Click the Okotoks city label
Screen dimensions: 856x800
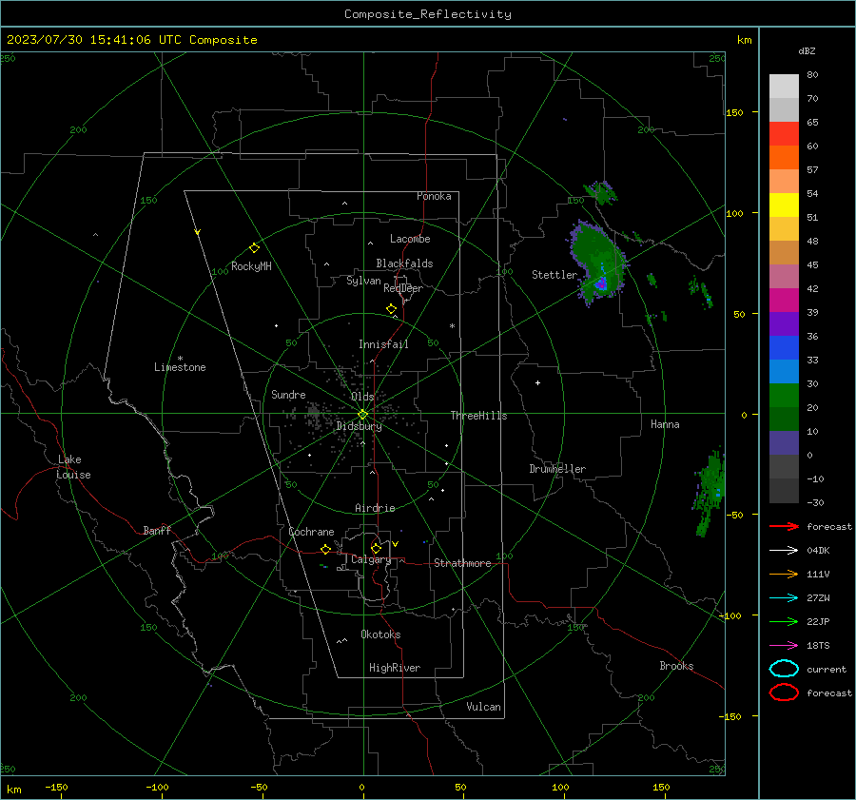(x=380, y=634)
